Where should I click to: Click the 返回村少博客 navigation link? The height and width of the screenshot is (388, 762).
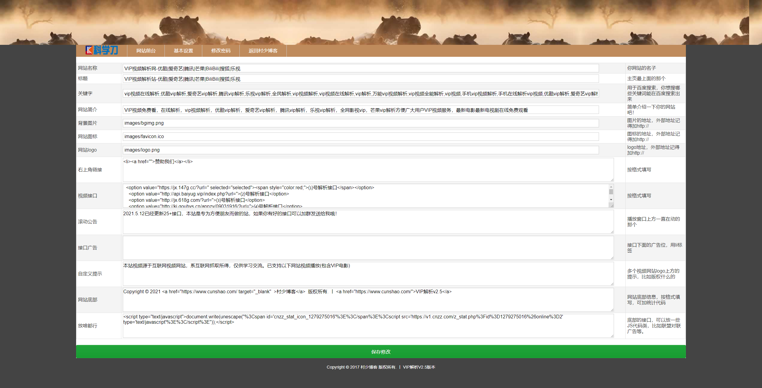click(263, 51)
